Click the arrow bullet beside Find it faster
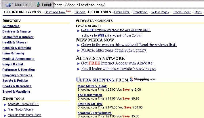The image size is (204, 118). pyautogui.click(x=78, y=69)
